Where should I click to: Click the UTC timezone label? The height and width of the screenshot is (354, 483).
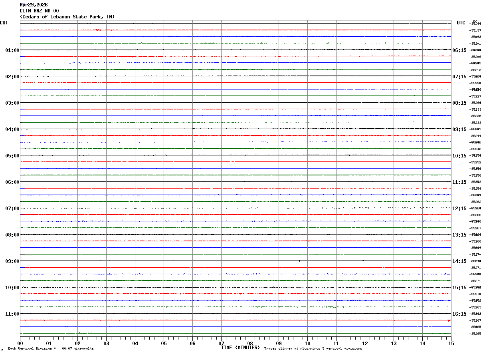tap(461, 23)
